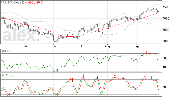Click the green buy arrow in RSI panel

pos(57,70)
